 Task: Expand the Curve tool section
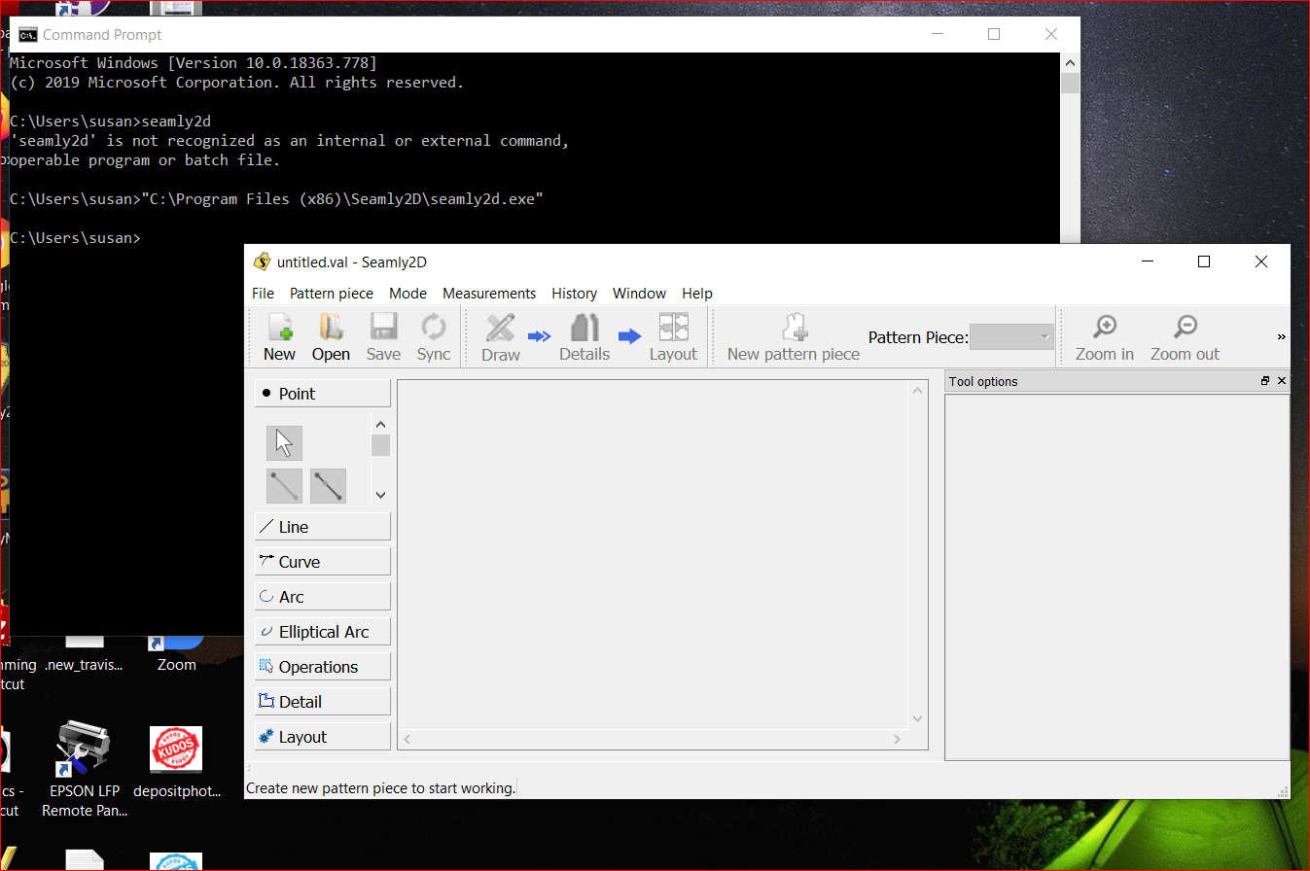pos(322,562)
